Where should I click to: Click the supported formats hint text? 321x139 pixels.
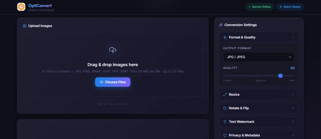point(113,71)
